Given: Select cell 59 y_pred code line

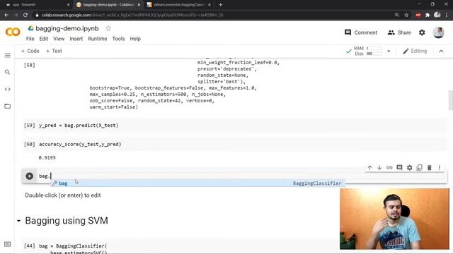Looking at the screenshot, I should point(79,126).
